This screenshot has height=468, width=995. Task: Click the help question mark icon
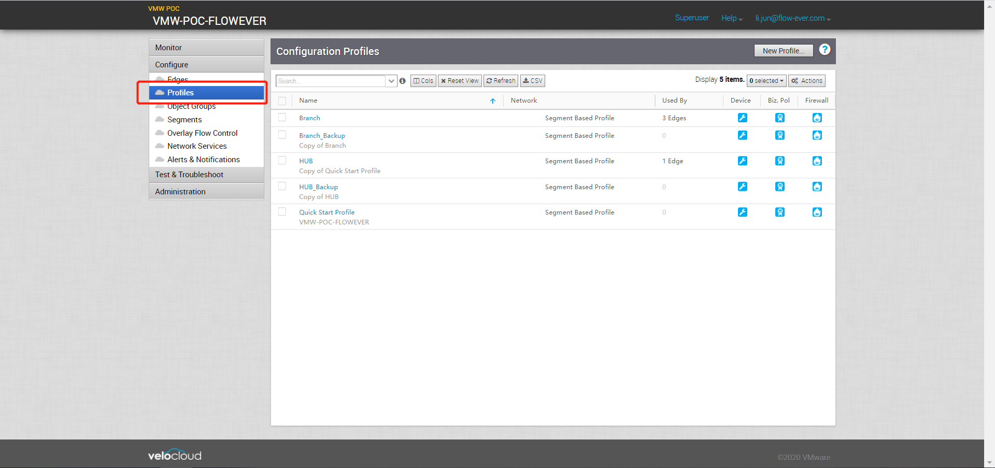coord(825,50)
